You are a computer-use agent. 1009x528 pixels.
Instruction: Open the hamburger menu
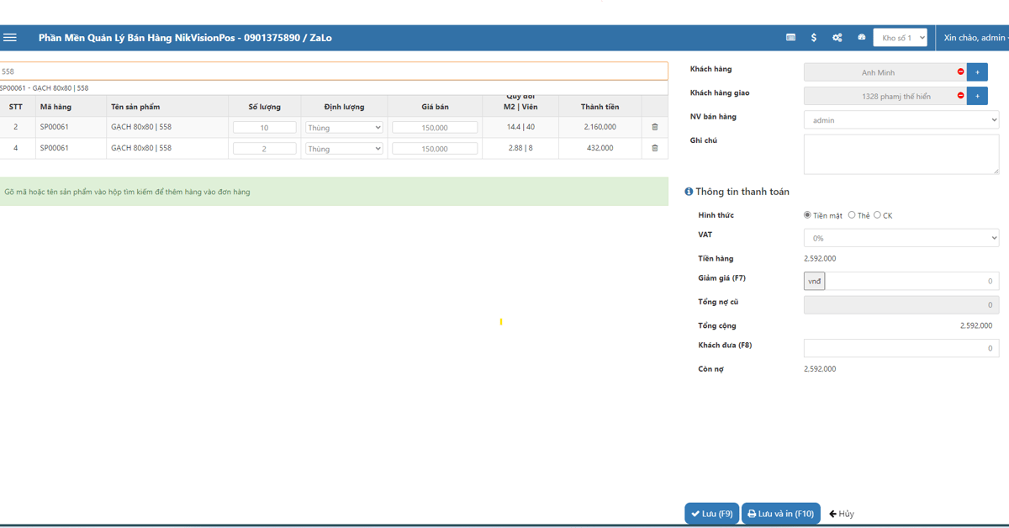pyautogui.click(x=10, y=38)
